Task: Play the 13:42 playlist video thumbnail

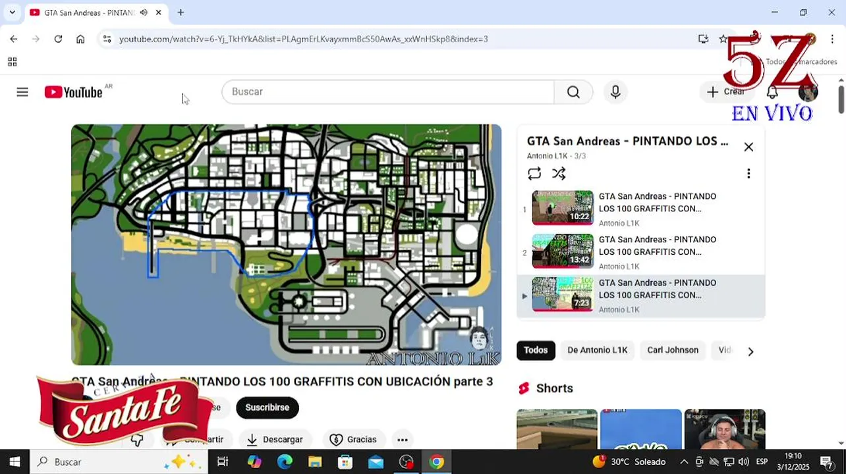Action: 563,251
